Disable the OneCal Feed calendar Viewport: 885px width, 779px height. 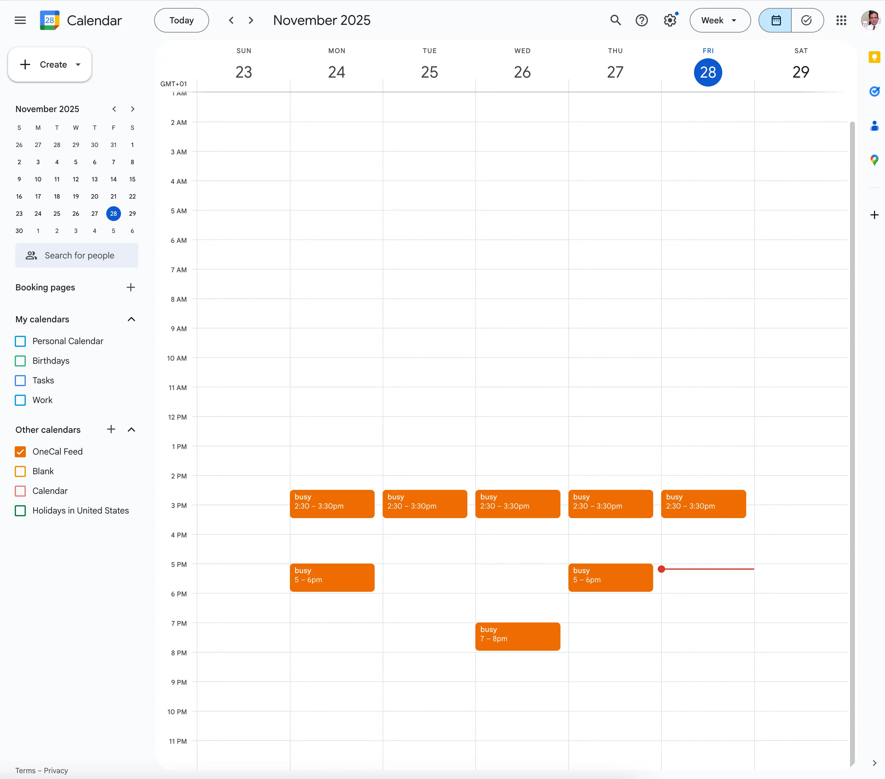tap(20, 452)
